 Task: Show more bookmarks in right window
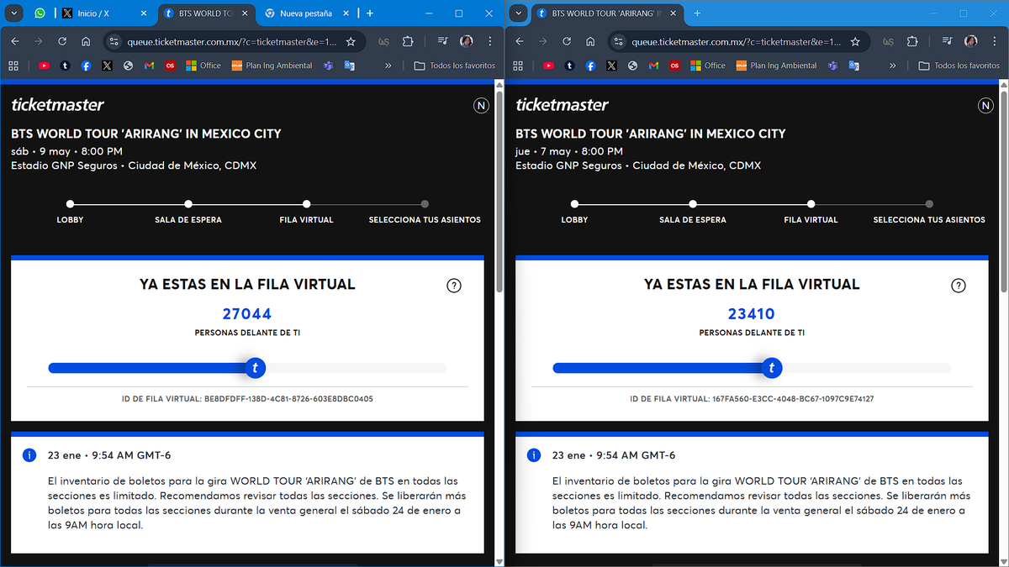point(892,66)
